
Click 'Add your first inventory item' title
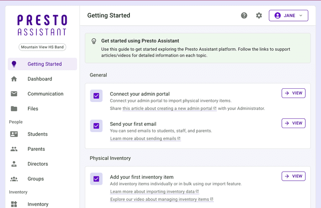tap(142, 177)
